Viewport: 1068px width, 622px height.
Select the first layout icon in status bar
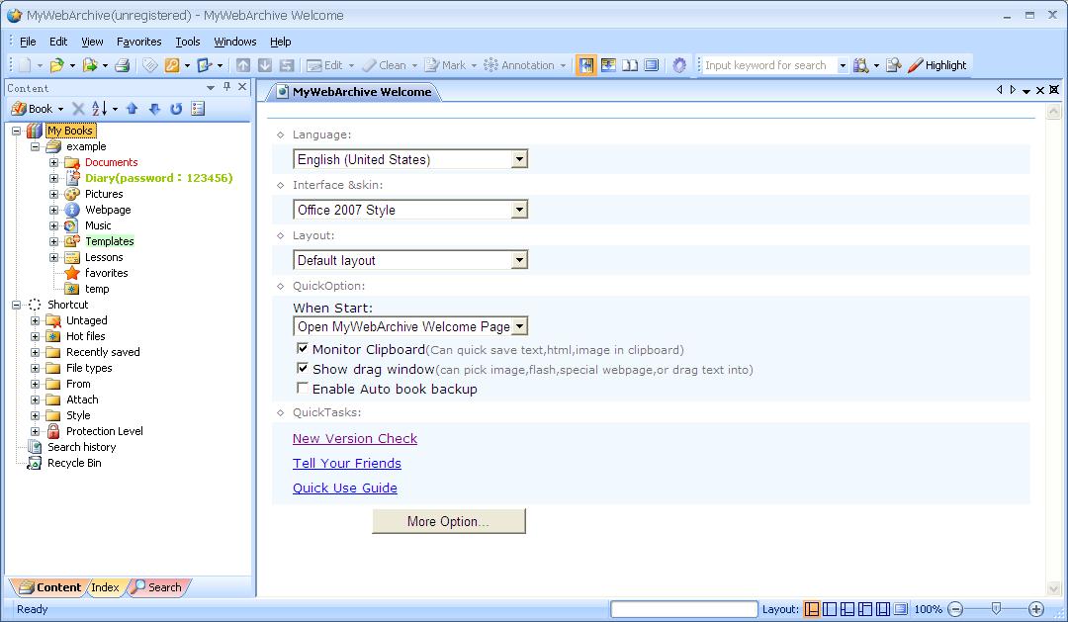tap(812, 609)
